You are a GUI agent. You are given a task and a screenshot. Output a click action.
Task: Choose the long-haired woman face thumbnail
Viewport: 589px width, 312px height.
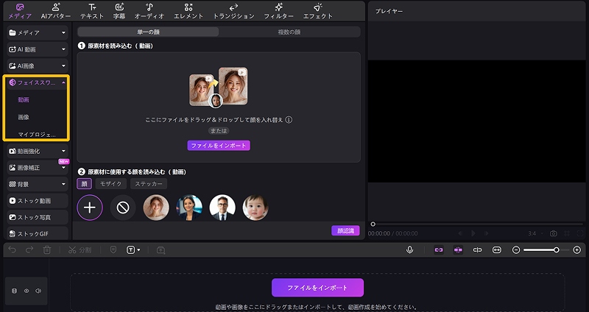tap(156, 208)
